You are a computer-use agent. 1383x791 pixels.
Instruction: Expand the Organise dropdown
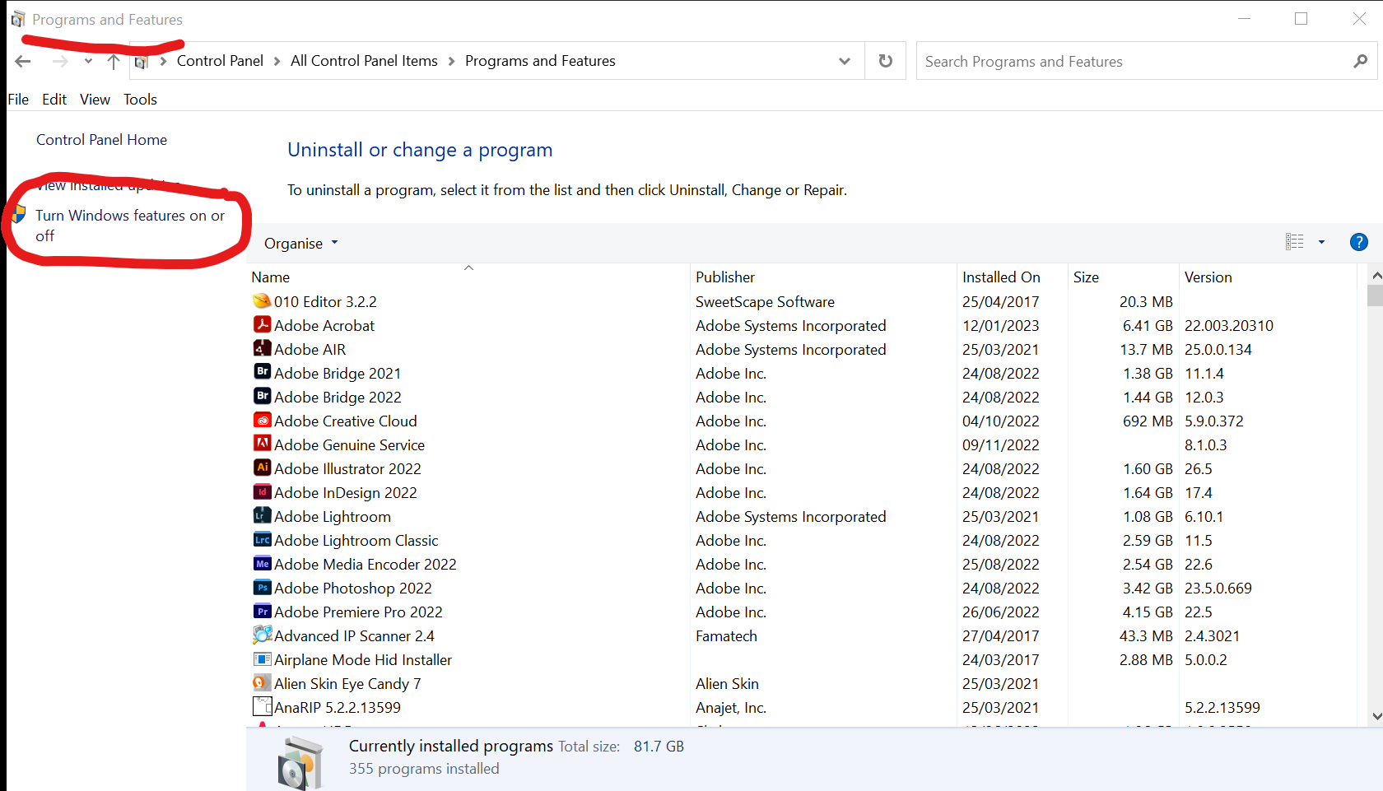(x=300, y=244)
